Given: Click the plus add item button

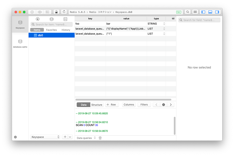Looking at the screenshot, I should click(65, 137).
